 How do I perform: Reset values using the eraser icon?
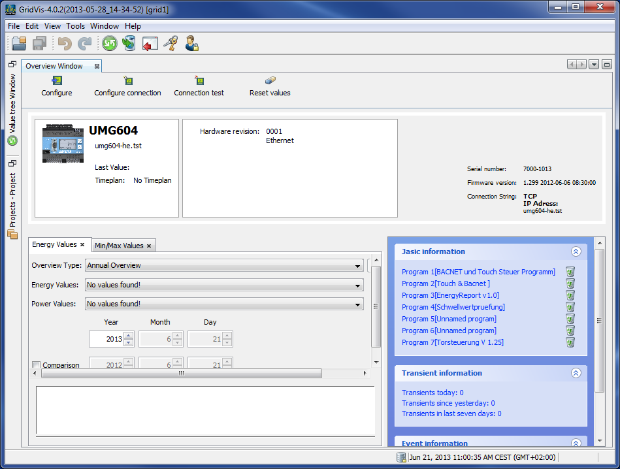[269, 86]
